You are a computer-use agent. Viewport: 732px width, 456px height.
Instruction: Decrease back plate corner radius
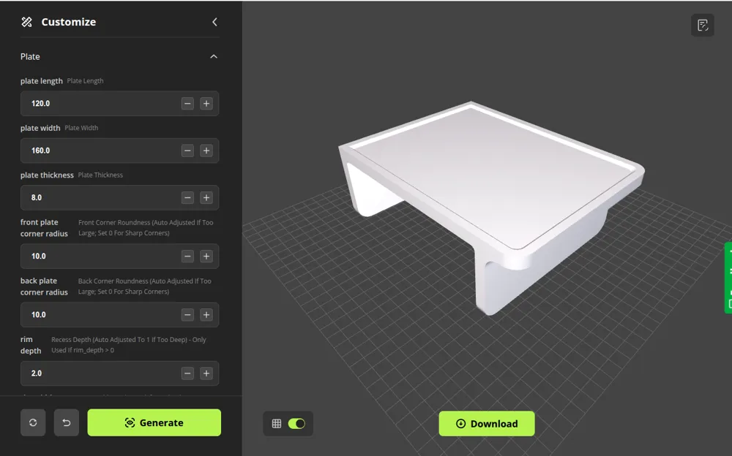(x=187, y=315)
